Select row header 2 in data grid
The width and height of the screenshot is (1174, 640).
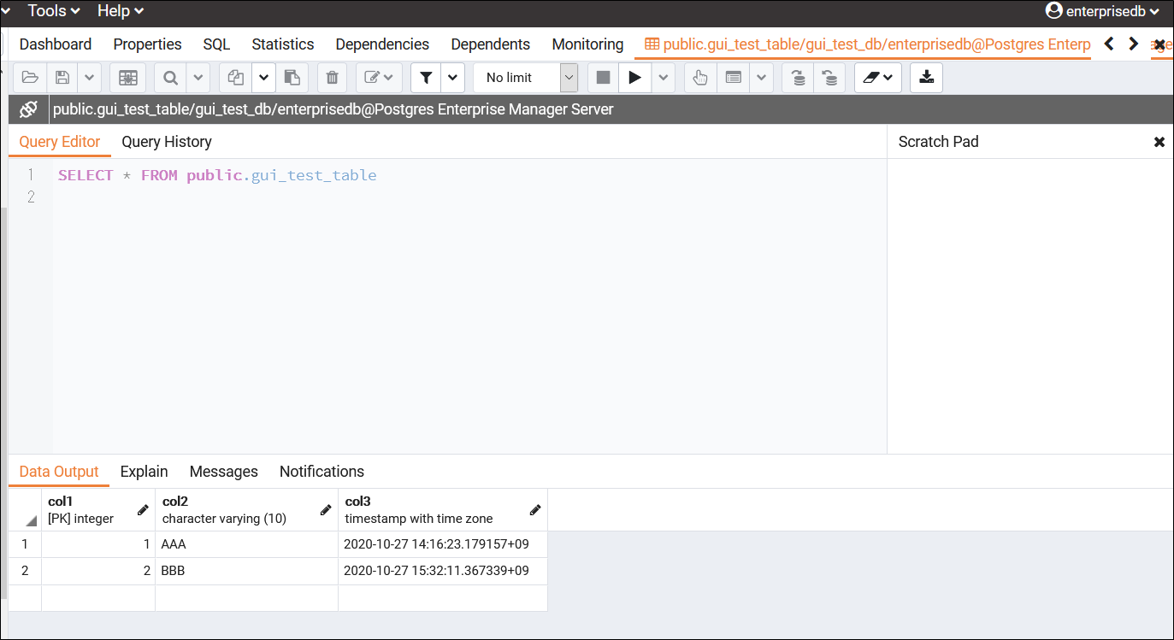[x=25, y=571]
